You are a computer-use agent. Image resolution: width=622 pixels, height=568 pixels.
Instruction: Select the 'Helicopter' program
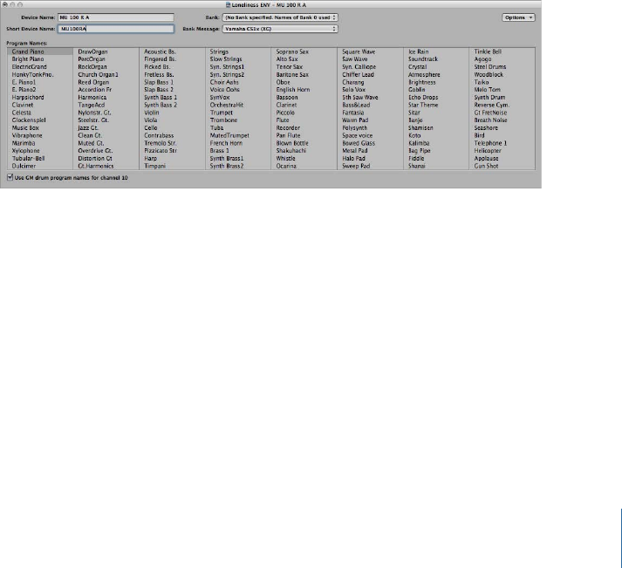(488, 151)
